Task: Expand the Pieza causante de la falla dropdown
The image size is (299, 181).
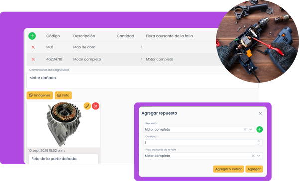Action: click(x=259, y=156)
